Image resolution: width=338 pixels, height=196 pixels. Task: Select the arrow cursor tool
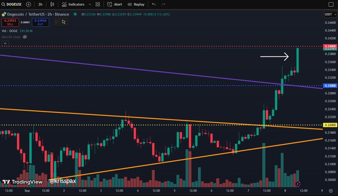point(63,22)
